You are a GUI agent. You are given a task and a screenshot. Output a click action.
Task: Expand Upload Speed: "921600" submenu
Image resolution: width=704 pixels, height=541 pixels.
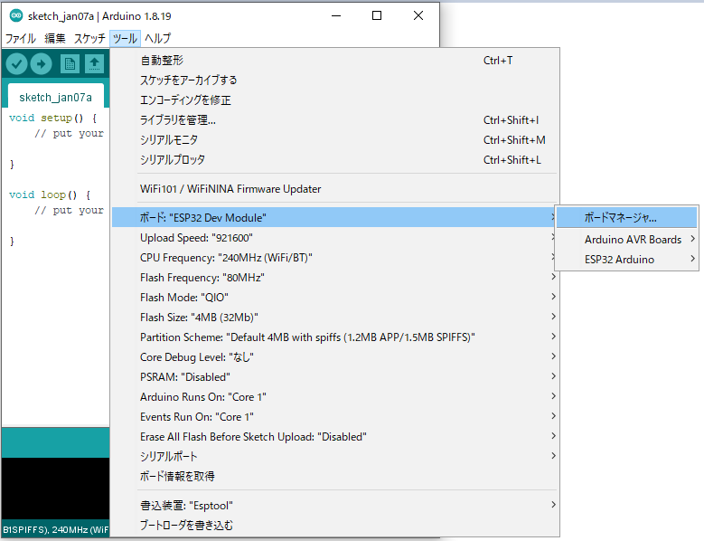tap(335, 238)
